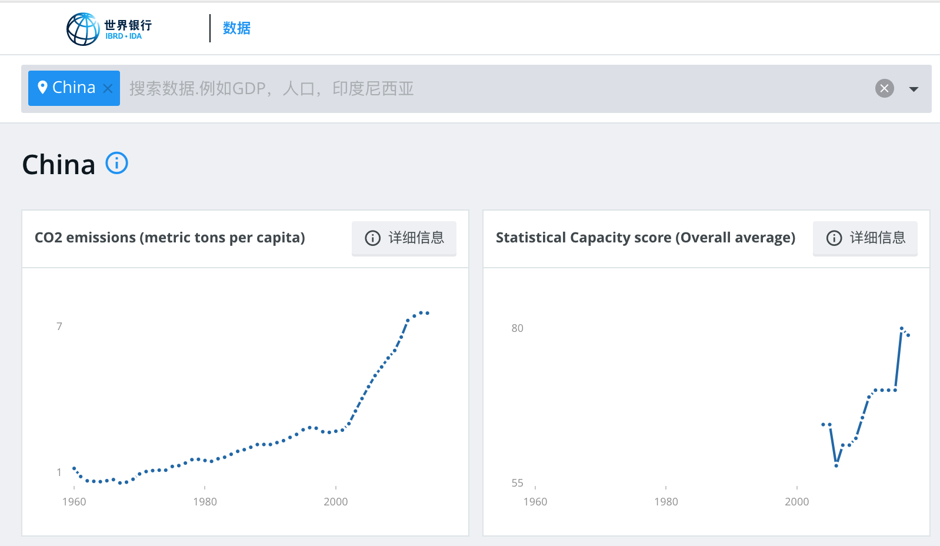Click the highest point in Statistical Capacity chart
Viewport: 940px width, 546px height.
(x=901, y=328)
